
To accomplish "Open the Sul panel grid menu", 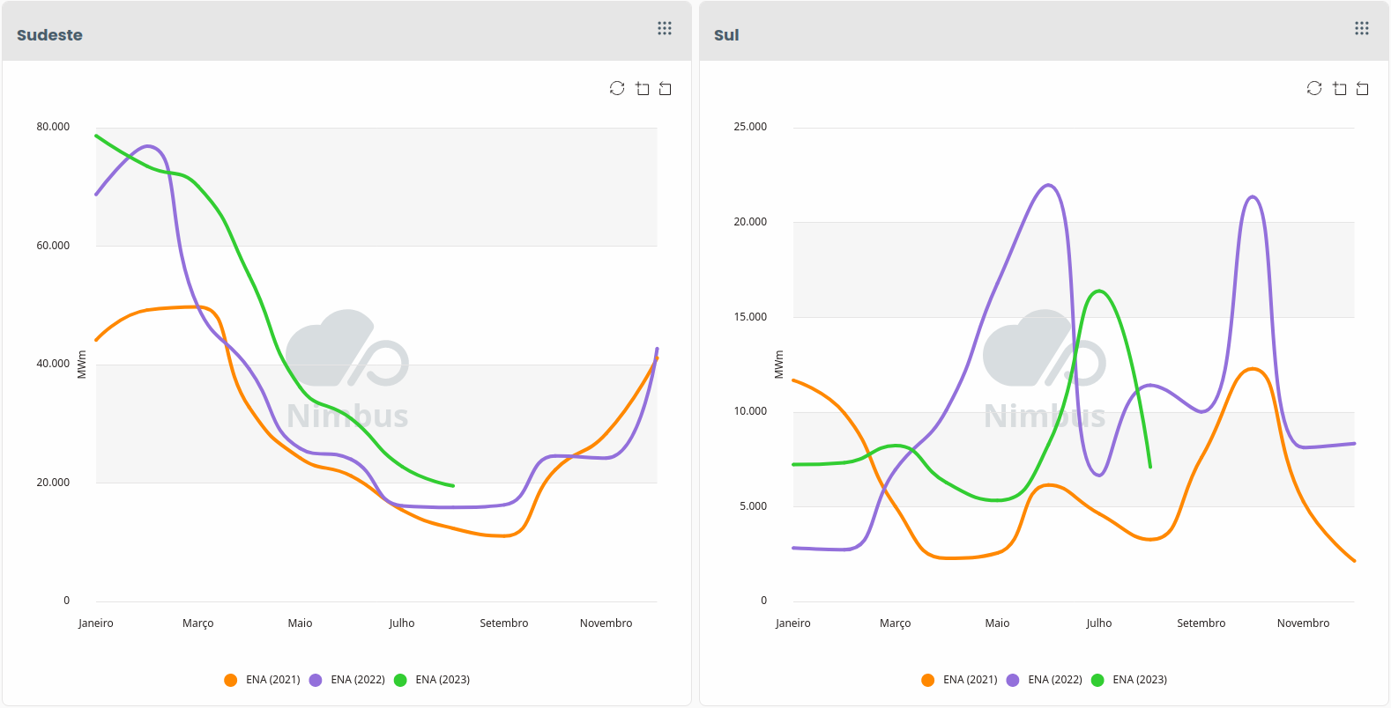I will (1362, 28).
